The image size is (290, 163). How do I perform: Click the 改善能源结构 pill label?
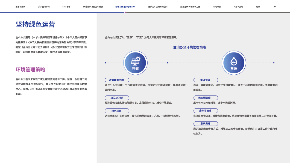click(117, 80)
